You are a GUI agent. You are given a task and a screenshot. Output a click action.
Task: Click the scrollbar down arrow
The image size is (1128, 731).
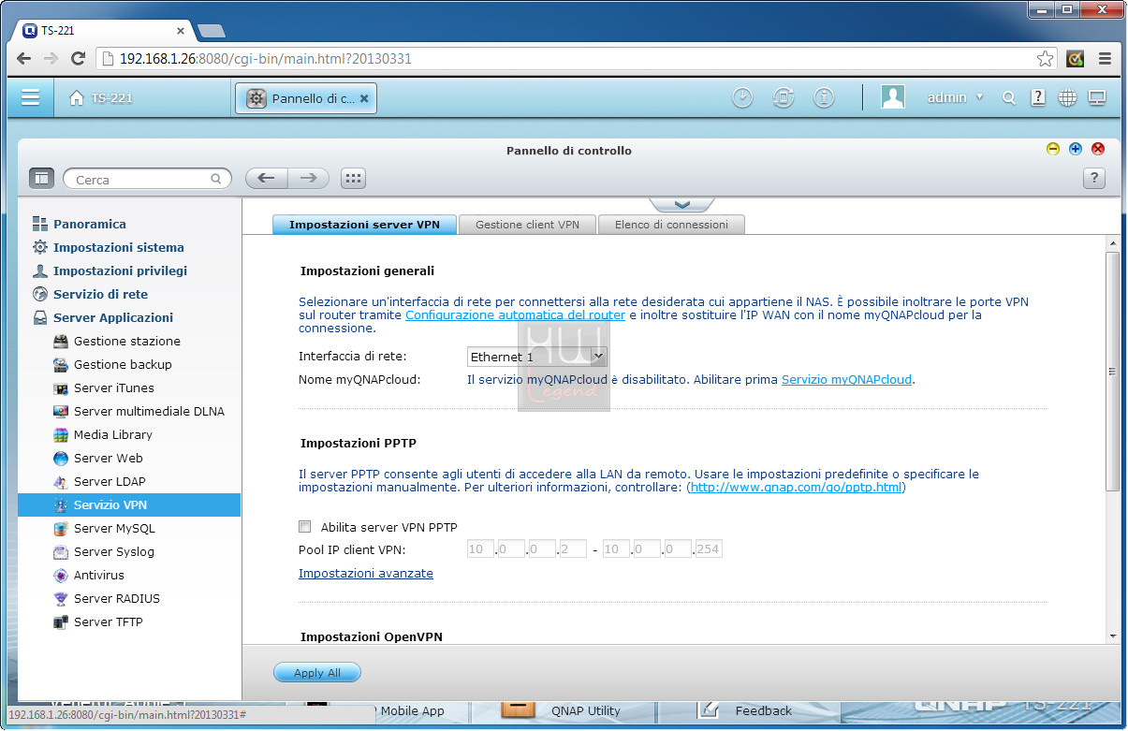[1113, 636]
